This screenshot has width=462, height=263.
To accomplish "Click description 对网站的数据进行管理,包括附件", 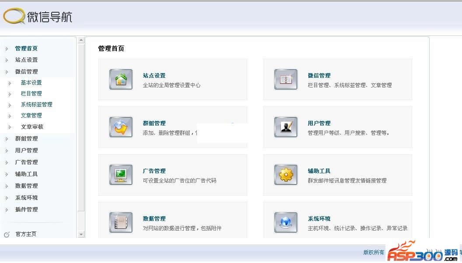I will [x=182, y=228].
